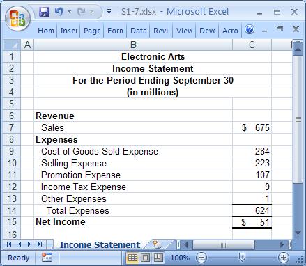Screen dimensions: 306x266
Task: Click horizontal scrollbar left arrow
Action: (x=185, y=244)
